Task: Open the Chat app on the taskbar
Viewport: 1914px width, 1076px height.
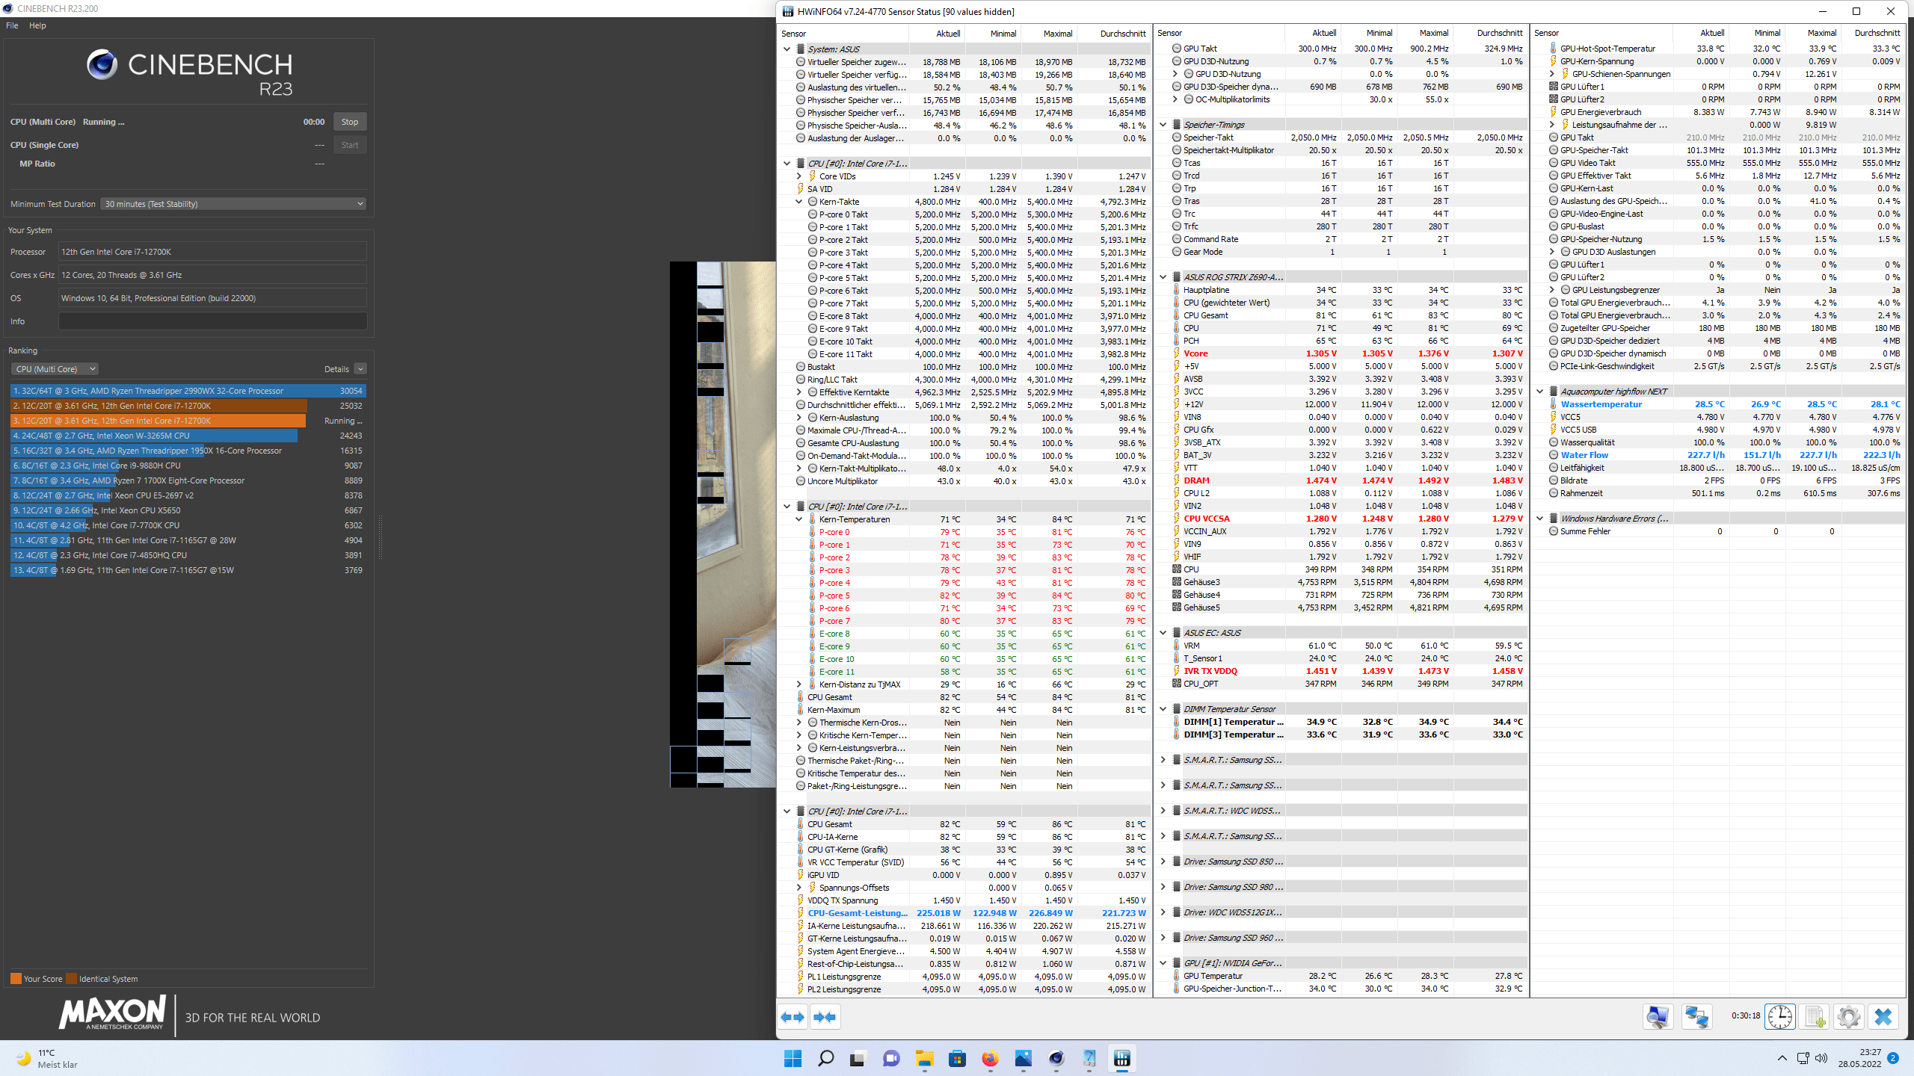Action: click(x=890, y=1058)
